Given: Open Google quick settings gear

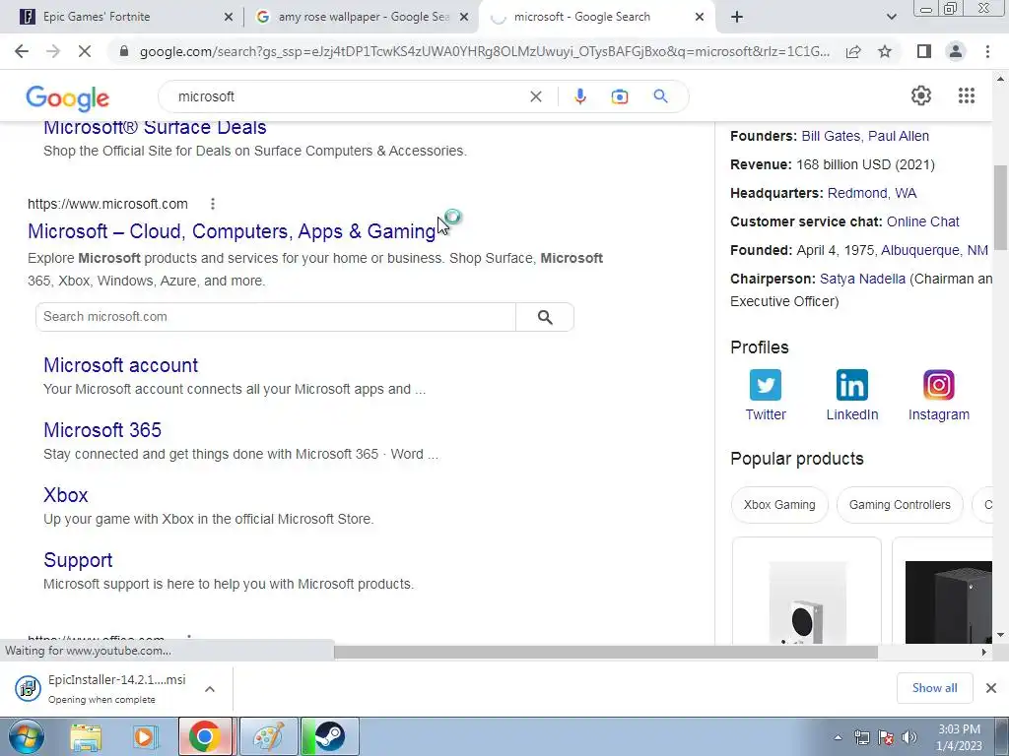Looking at the screenshot, I should coord(921,95).
